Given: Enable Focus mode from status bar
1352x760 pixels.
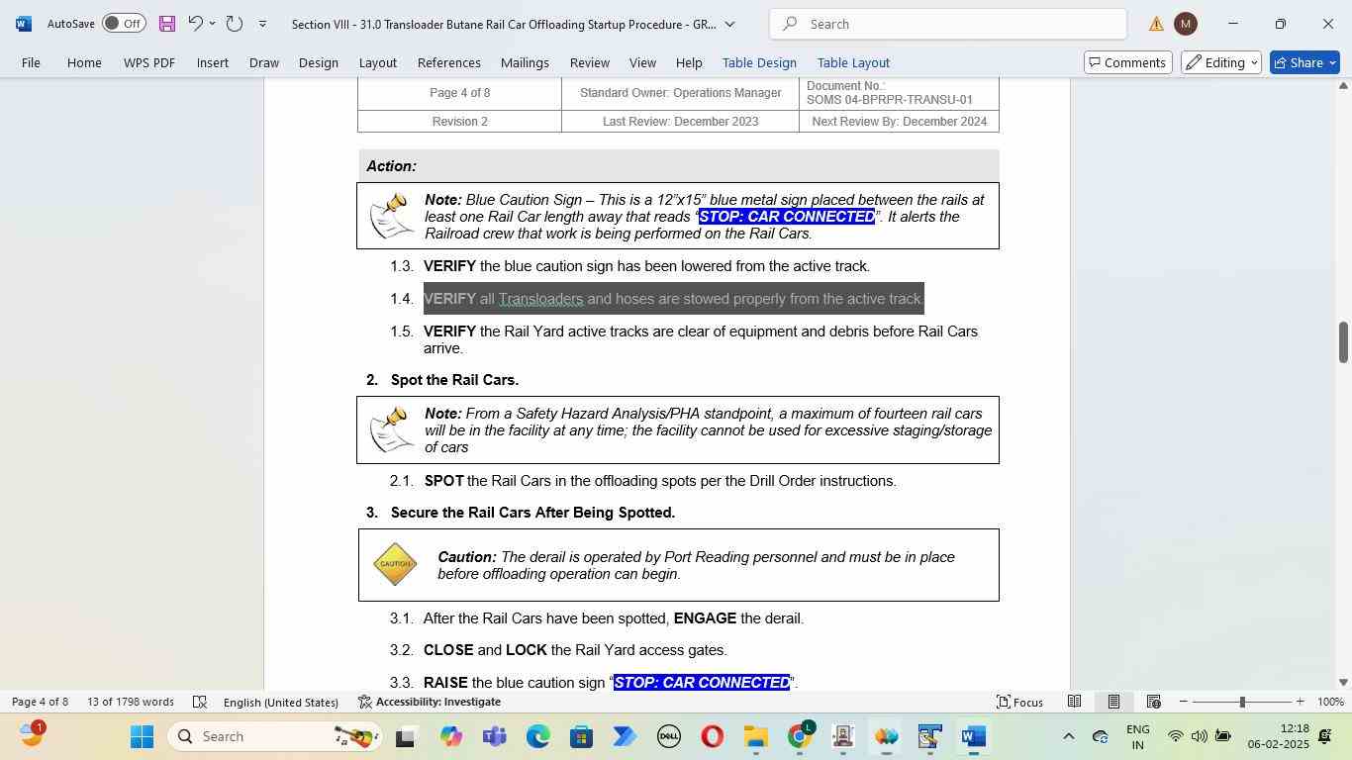Looking at the screenshot, I should coord(1019,702).
